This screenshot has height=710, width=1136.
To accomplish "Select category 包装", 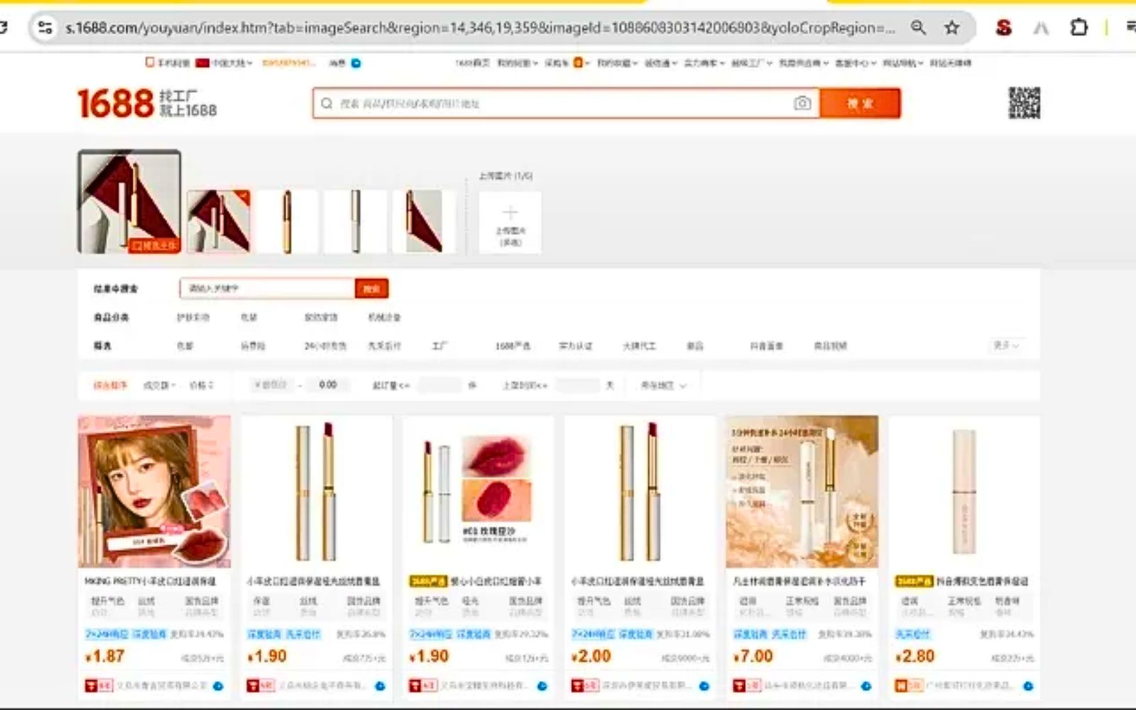I will point(248,317).
